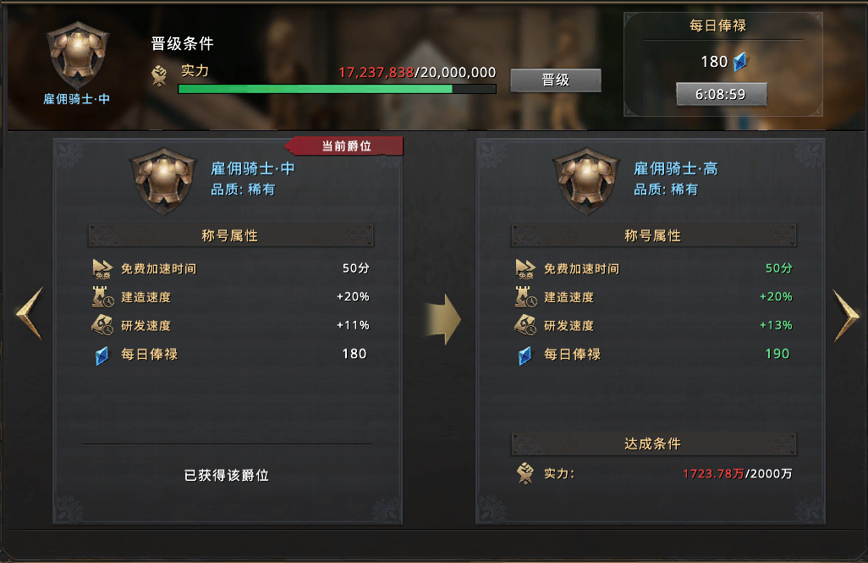
Task: Click the 晋级 promotion button
Action: (555, 80)
